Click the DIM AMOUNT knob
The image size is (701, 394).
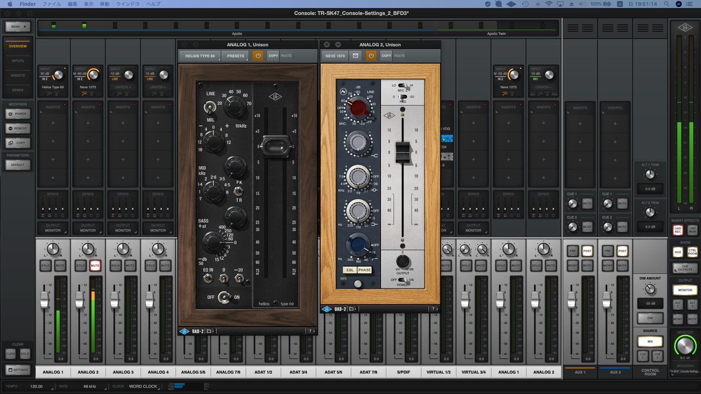pyautogui.click(x=650, y=288)
